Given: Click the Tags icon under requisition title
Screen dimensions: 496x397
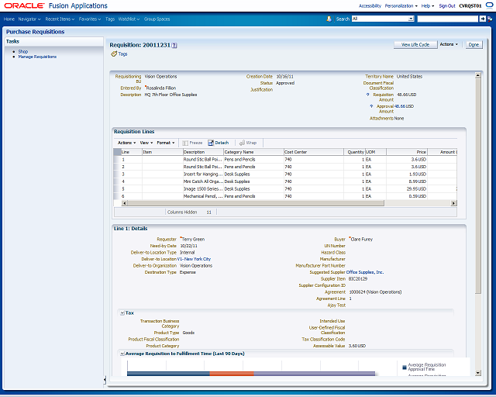Looking at the screenshot, I should click(x=114, y=54).
